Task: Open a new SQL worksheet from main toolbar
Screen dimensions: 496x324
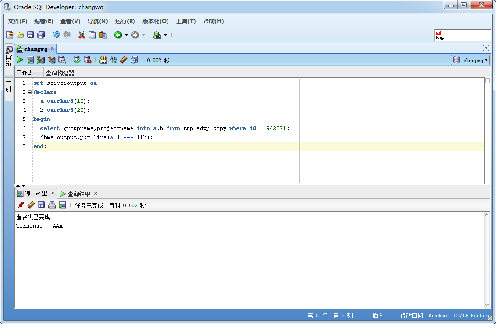Action: coord(157,35)
